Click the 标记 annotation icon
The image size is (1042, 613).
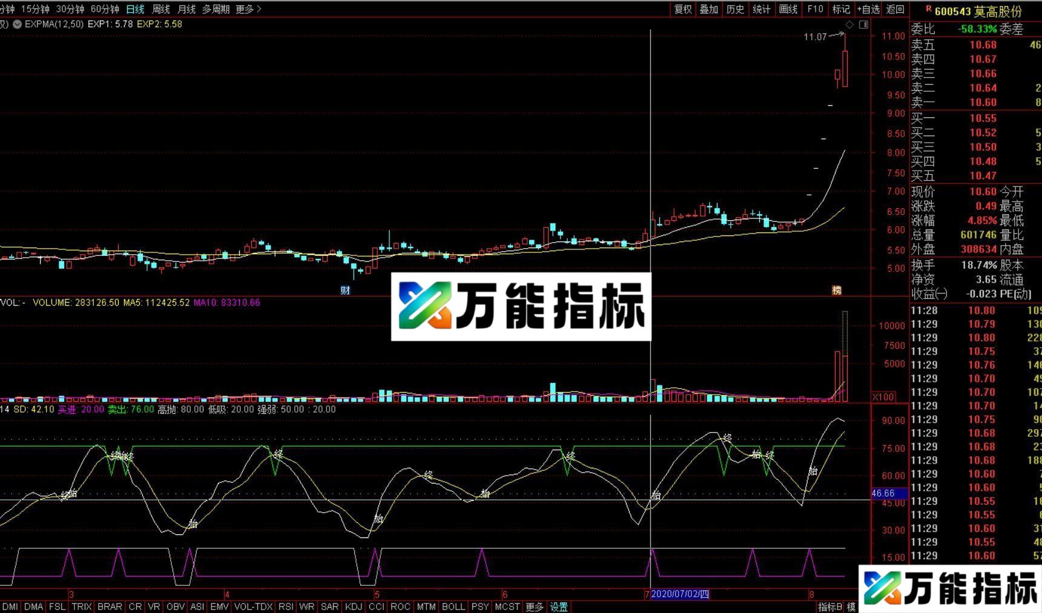(841, 9)
